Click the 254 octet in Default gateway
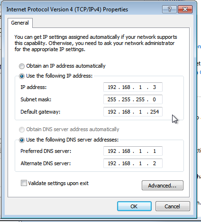Viewport: 201px width, 222px height. pos(155,112)
